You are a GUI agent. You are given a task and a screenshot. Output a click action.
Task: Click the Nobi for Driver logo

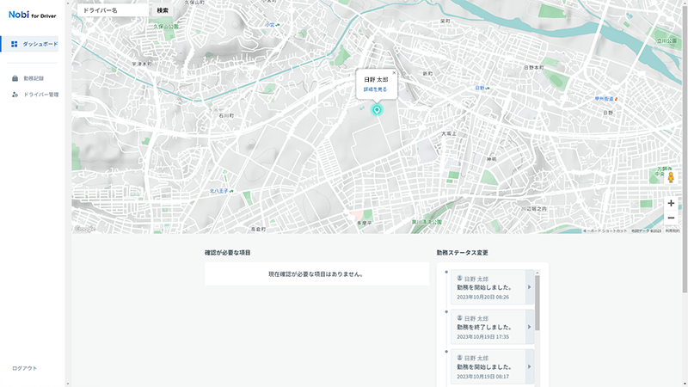click(x=32, y=15)
